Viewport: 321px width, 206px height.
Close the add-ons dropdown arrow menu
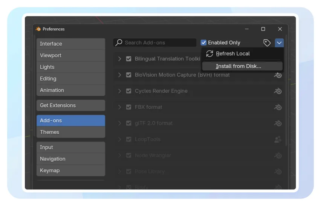279,43
